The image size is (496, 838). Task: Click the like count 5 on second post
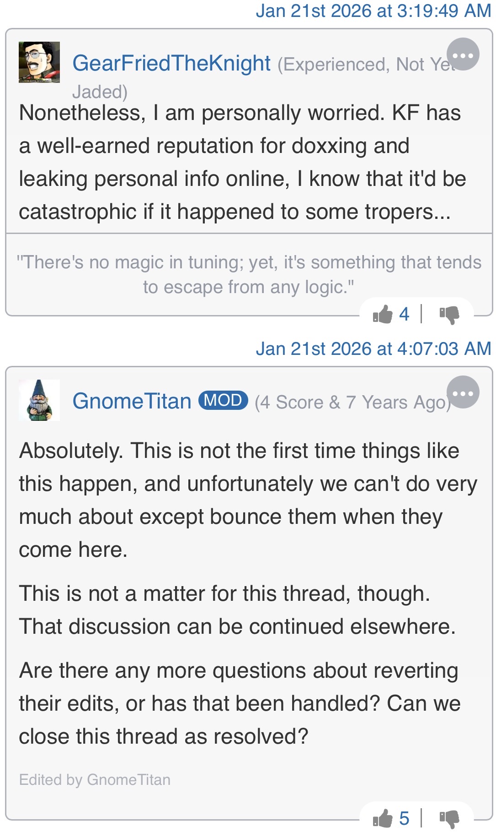point(404,818)
